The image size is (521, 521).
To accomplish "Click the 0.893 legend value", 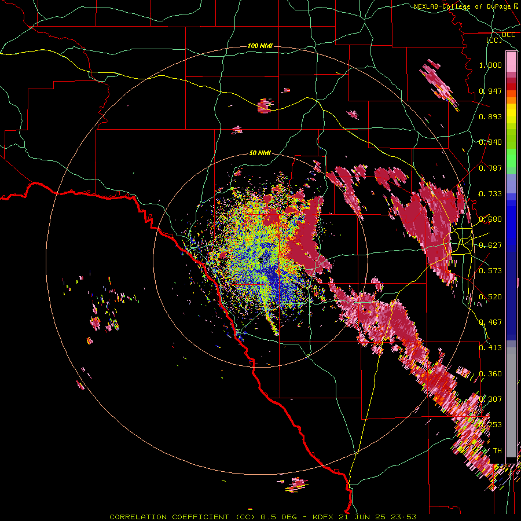I will (x=490, y=116).
